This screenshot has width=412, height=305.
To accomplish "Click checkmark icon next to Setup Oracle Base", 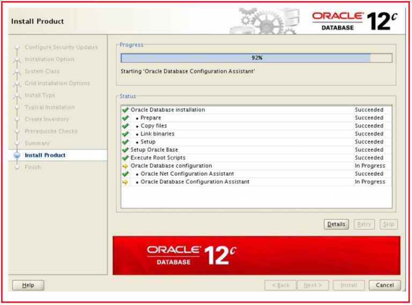I will click(x=126, y=150).
